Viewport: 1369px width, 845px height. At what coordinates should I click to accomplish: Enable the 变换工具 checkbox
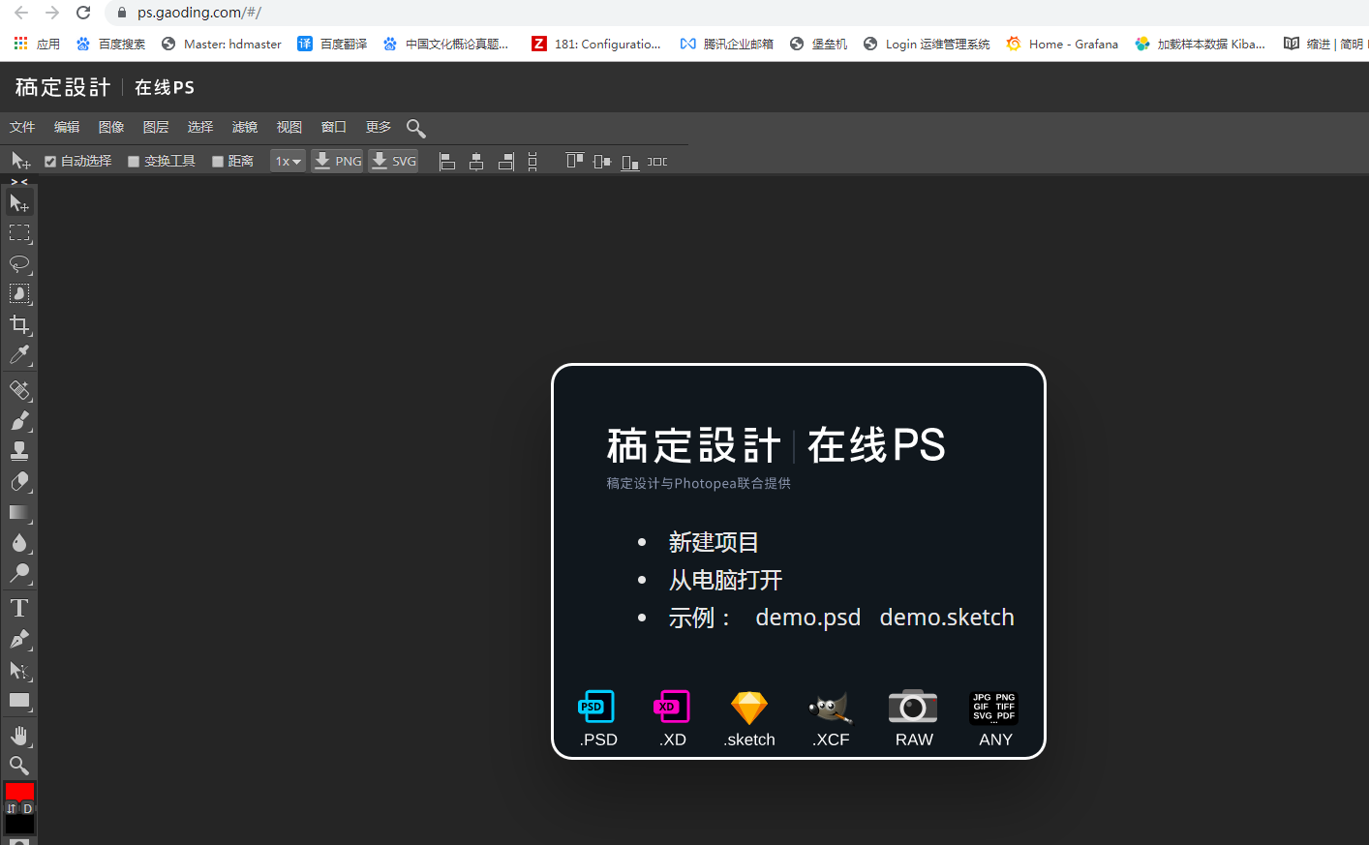(x=133, y=161)
